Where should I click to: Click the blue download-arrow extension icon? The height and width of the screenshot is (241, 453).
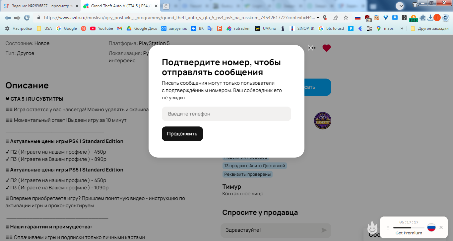click(395, 18)
